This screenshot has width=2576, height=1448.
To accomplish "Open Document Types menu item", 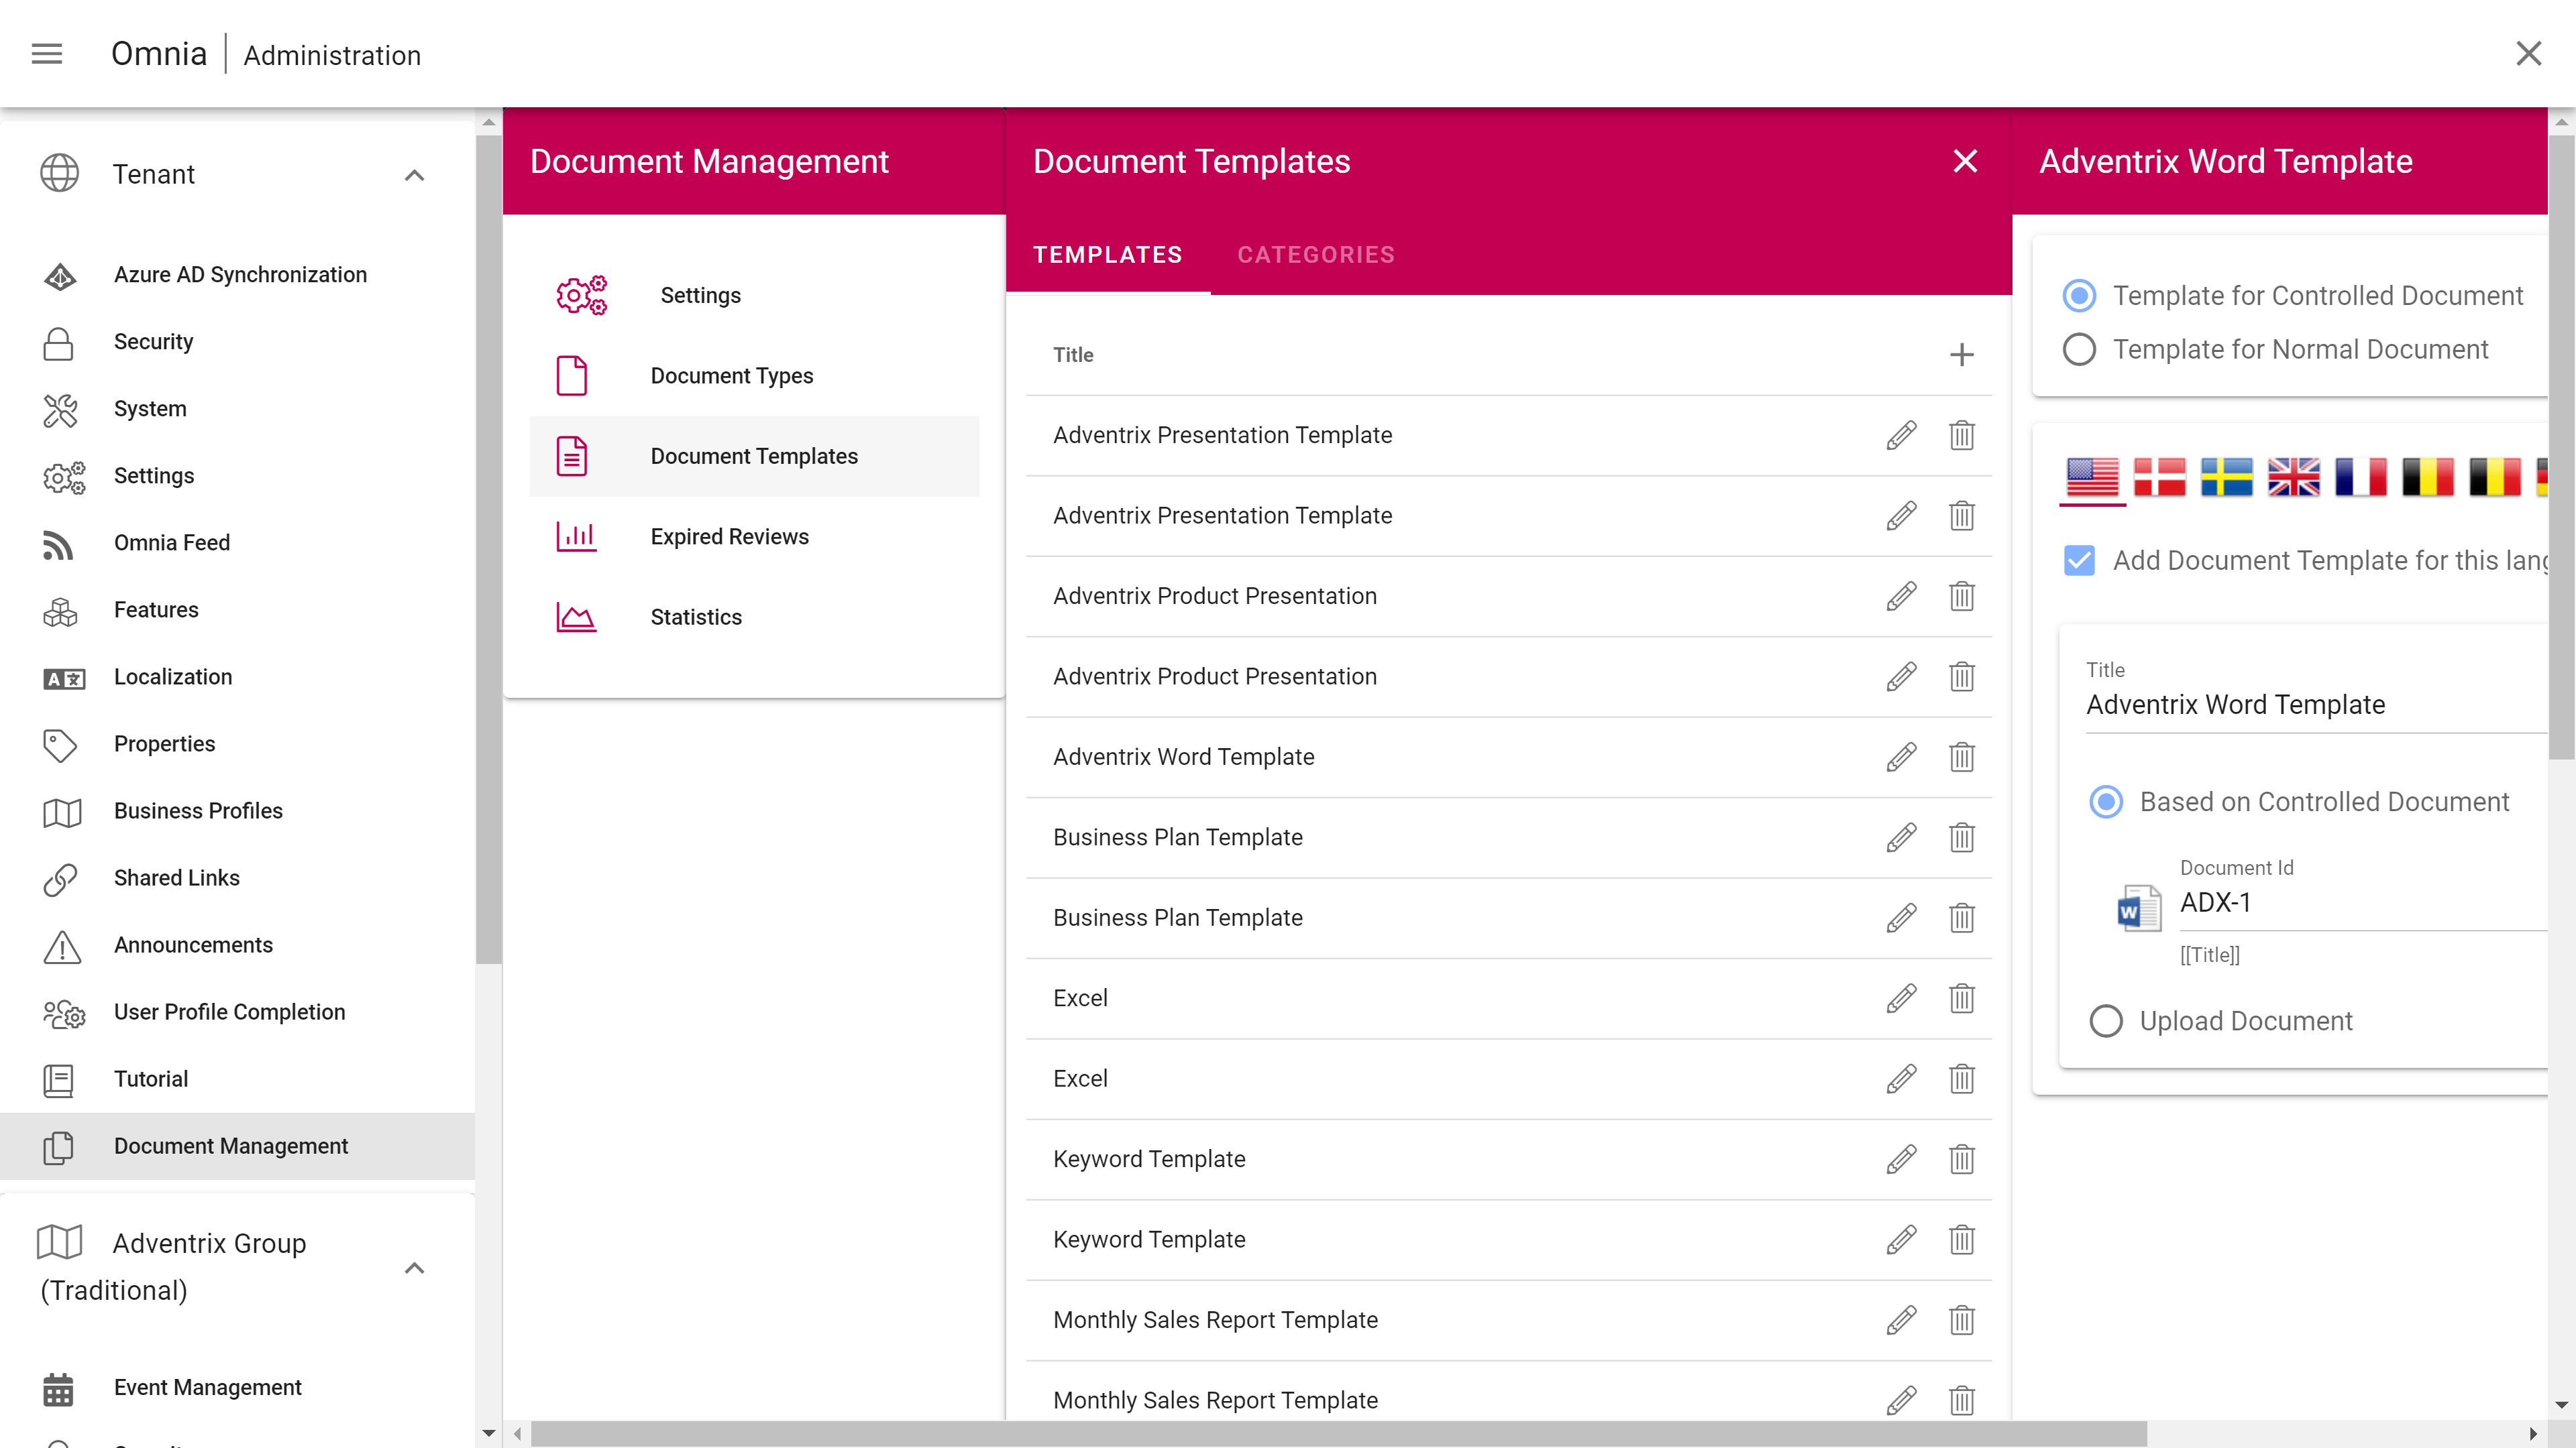I will 731,375.
